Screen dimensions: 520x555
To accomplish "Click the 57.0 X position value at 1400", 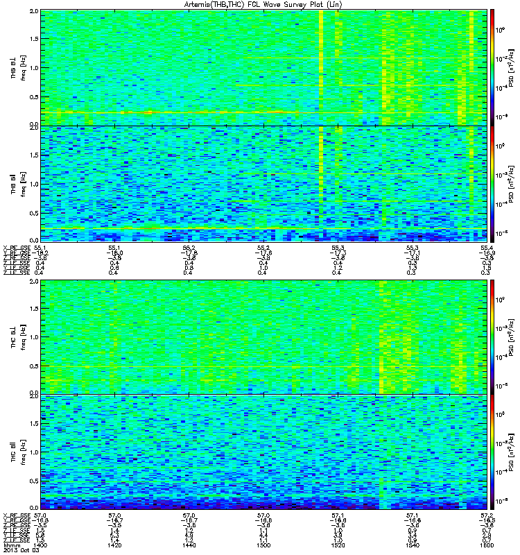I will pyautogui.click(x=41, y=515).
